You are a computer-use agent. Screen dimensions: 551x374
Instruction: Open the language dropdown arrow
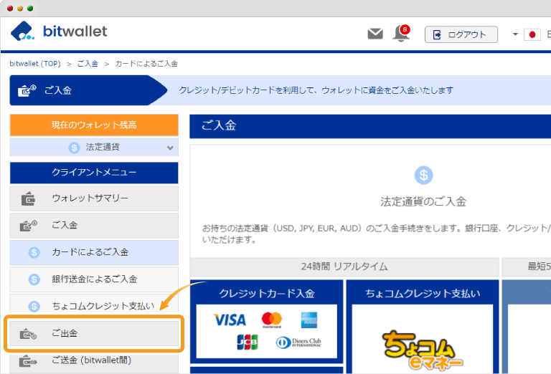point(515,34)
